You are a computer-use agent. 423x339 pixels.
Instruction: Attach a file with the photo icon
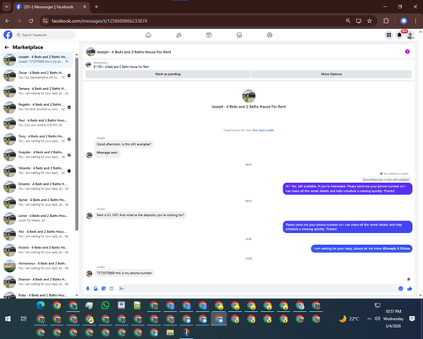(96, 288)
